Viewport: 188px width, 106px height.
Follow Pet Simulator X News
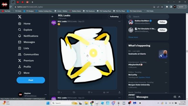162,30
